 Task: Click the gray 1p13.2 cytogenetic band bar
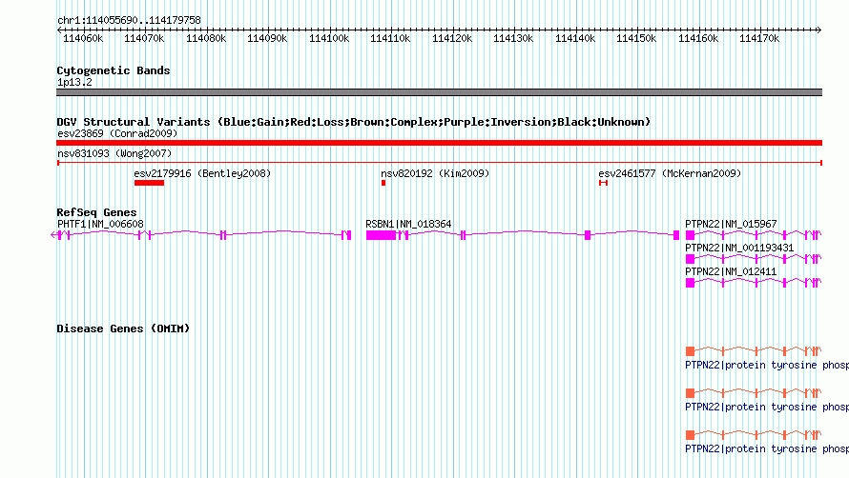pos(439,92)
